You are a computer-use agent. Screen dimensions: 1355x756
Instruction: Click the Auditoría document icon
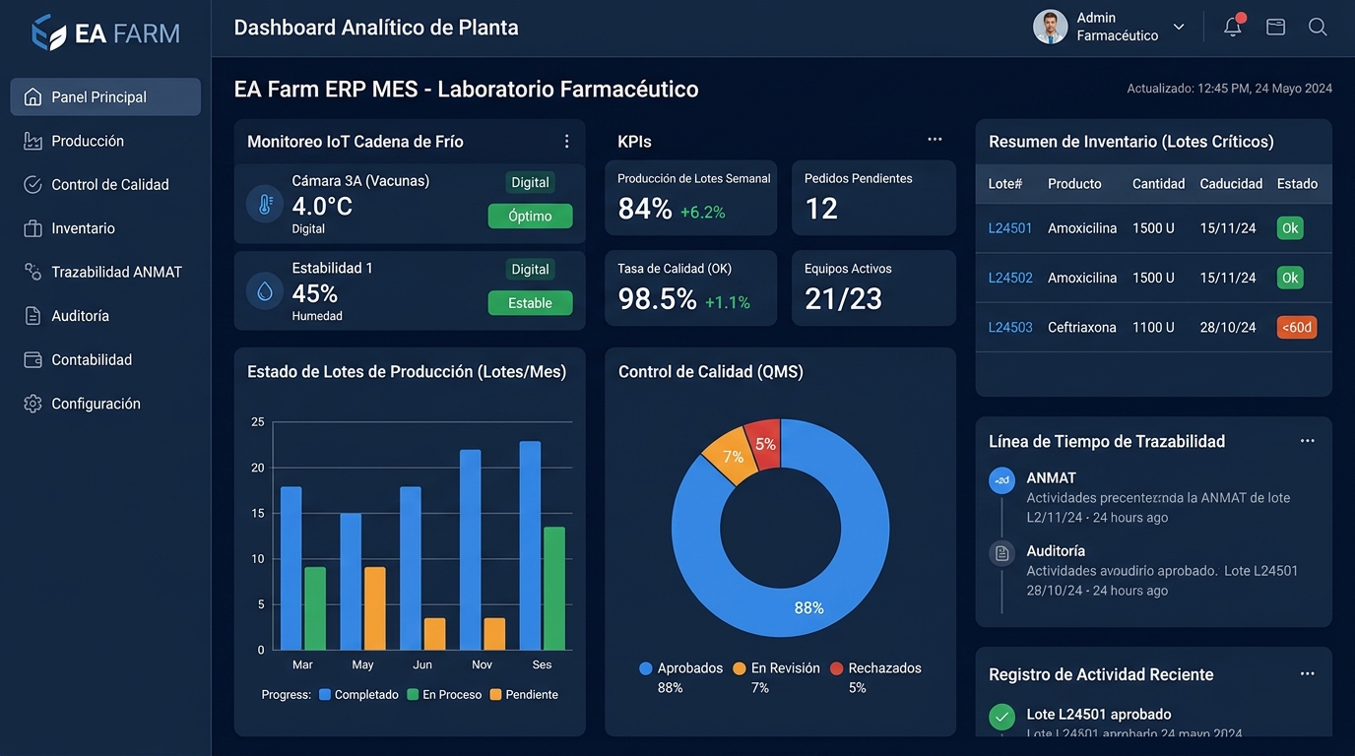click(x=32, y=316)
